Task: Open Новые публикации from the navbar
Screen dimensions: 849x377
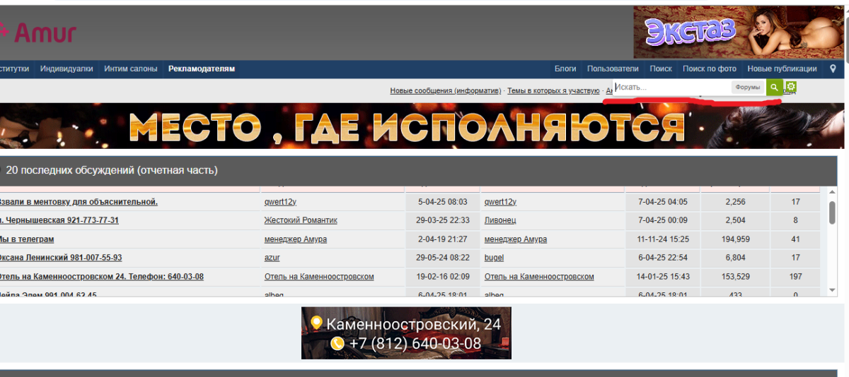Action: pyautogui.click(x=782, y=69)
